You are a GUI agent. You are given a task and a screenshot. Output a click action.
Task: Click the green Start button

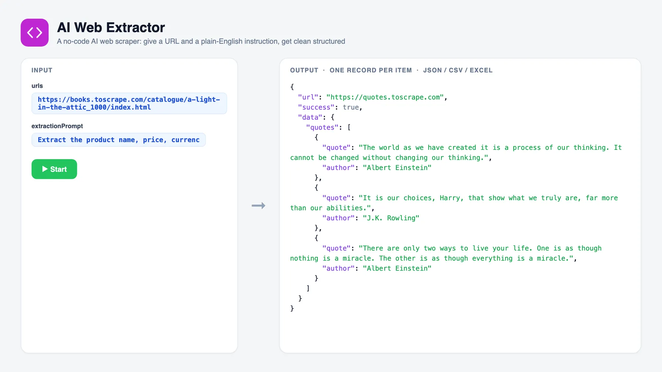point(54,169)
